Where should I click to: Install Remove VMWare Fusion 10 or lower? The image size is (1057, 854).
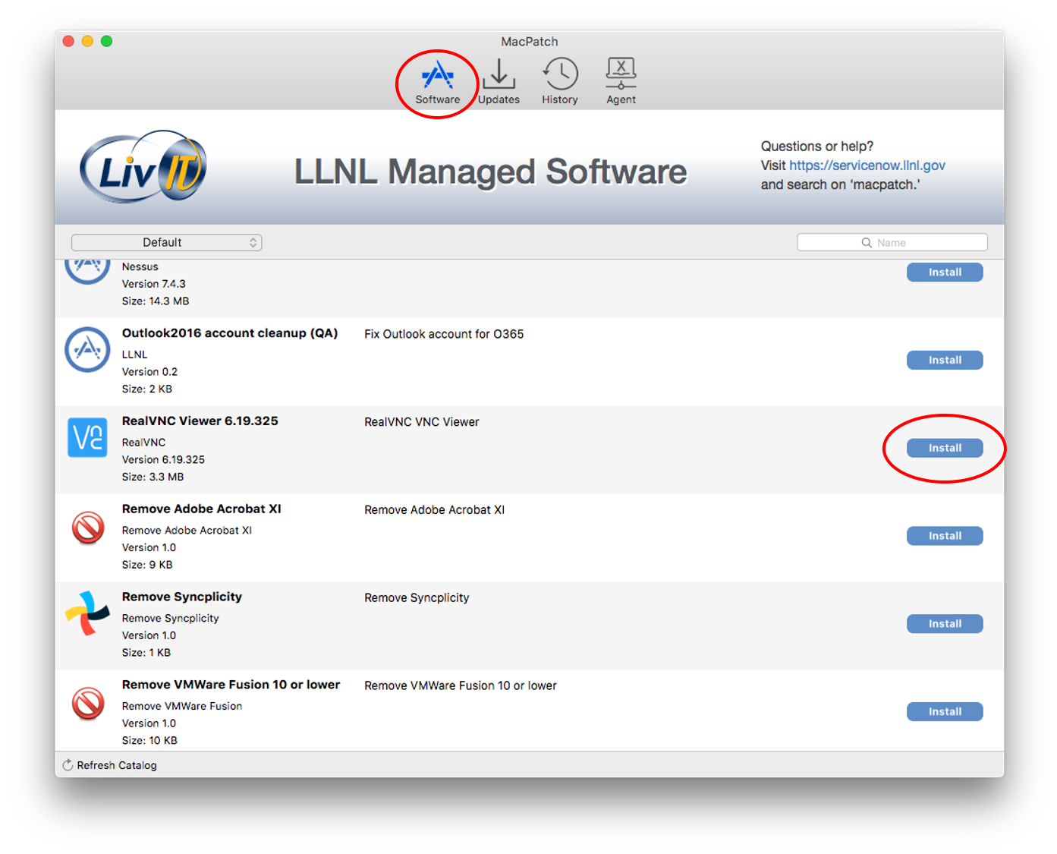945,712
